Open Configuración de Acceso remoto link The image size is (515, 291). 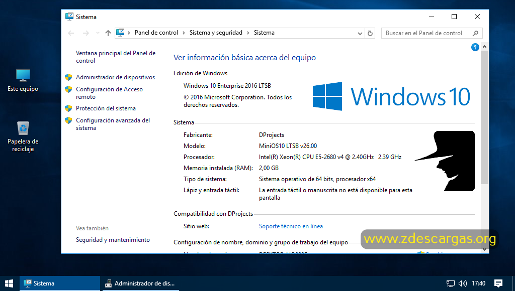(x=109, y=93)
